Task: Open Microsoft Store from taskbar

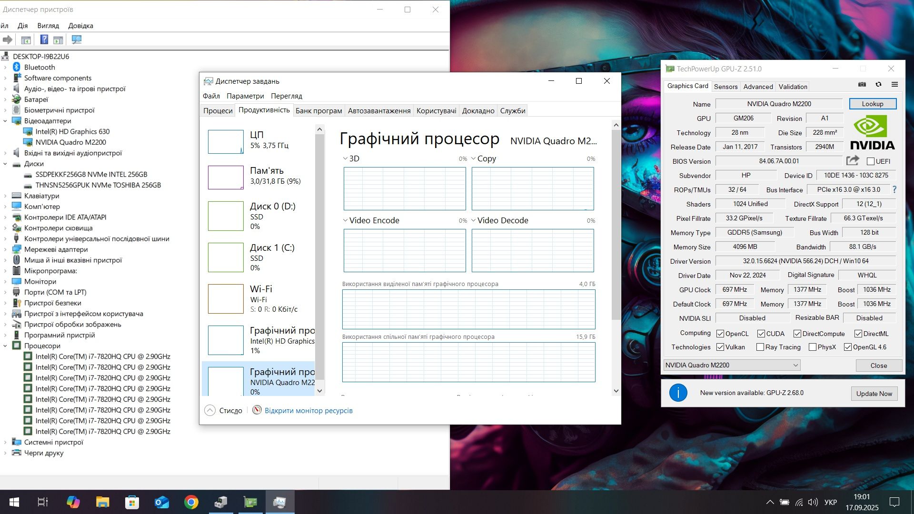Action: click(x=132, y=502)
